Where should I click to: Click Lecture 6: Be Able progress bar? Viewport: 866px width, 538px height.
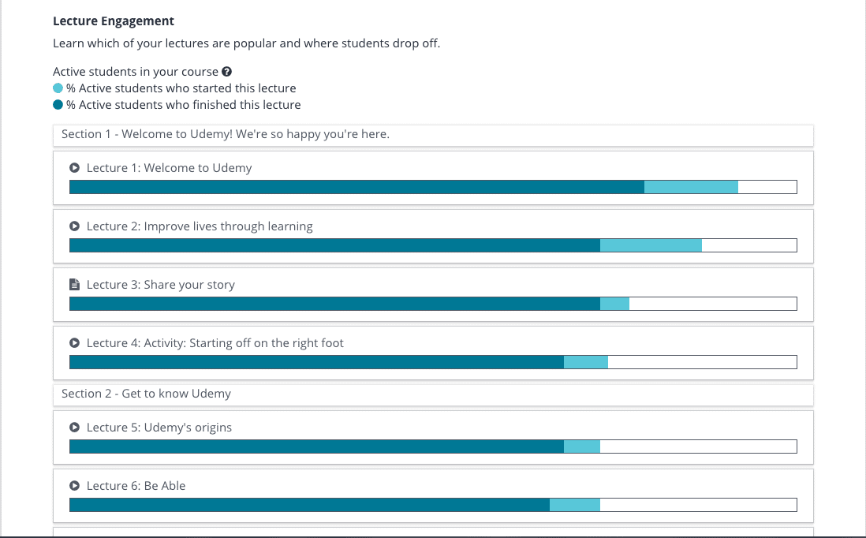pos(433,505)
